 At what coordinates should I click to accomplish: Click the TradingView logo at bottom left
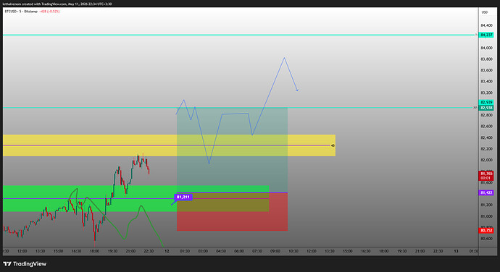(25, 264)
